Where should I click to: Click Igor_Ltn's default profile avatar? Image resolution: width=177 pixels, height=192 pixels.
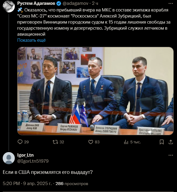9,158
